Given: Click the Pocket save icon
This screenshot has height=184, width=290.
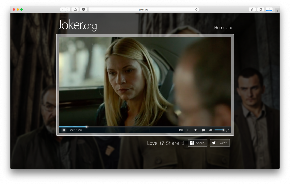Looking at the screenshot, I should click(x=83, y=10).
